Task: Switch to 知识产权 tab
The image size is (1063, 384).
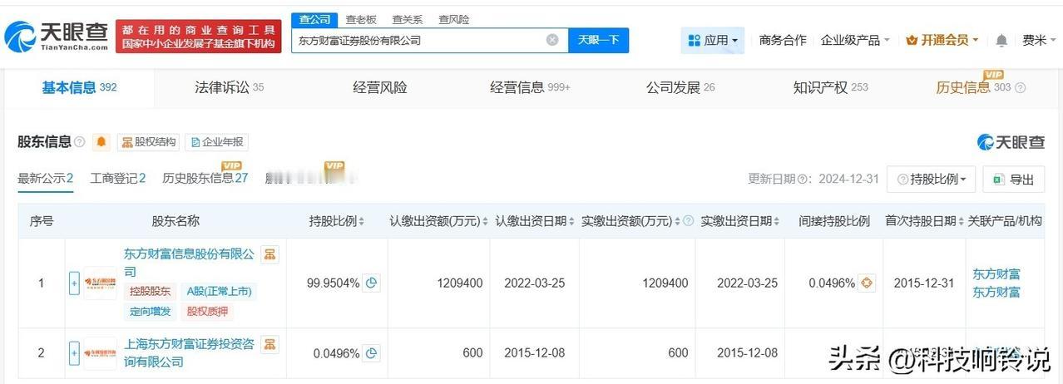Action: (830, 87)
